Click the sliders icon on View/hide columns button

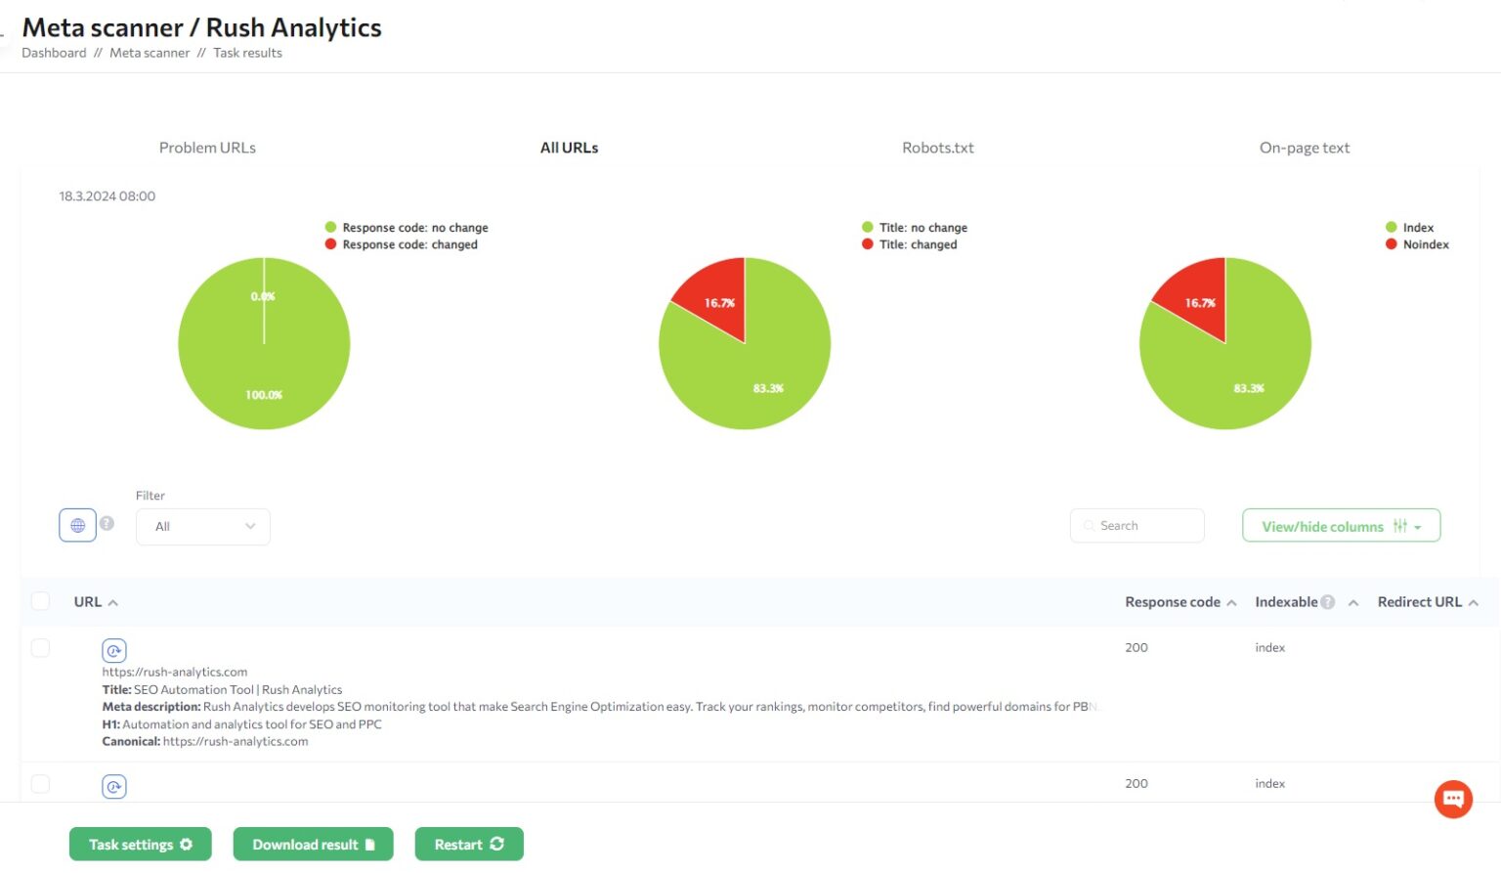pos(1400,525)
